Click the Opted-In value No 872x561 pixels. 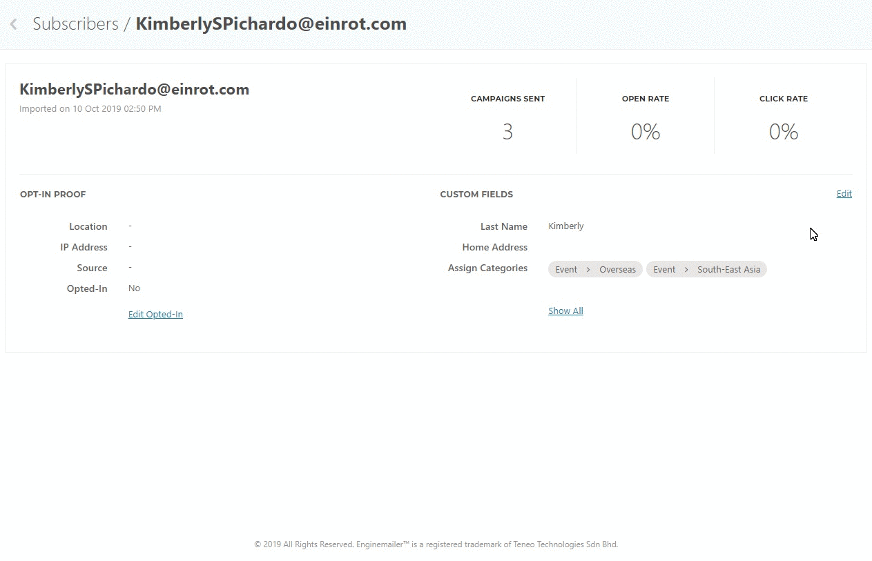pyautogui.click(x=134, y=288)
